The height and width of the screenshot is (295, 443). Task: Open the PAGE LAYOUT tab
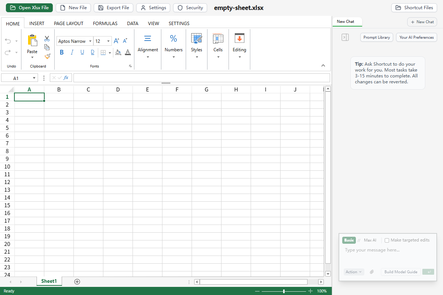69,23
